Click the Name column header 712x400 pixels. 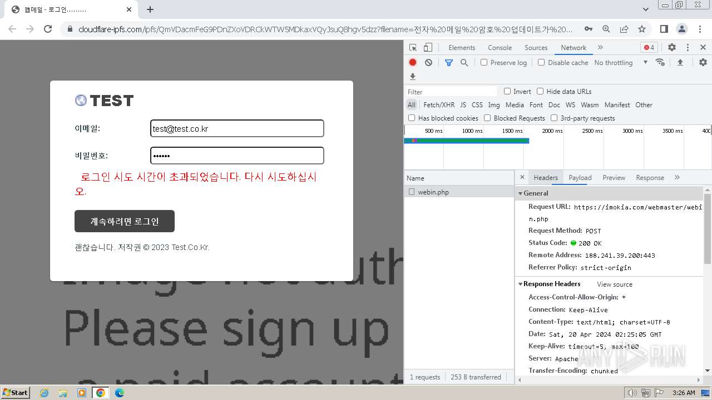(x=459, y=178)
